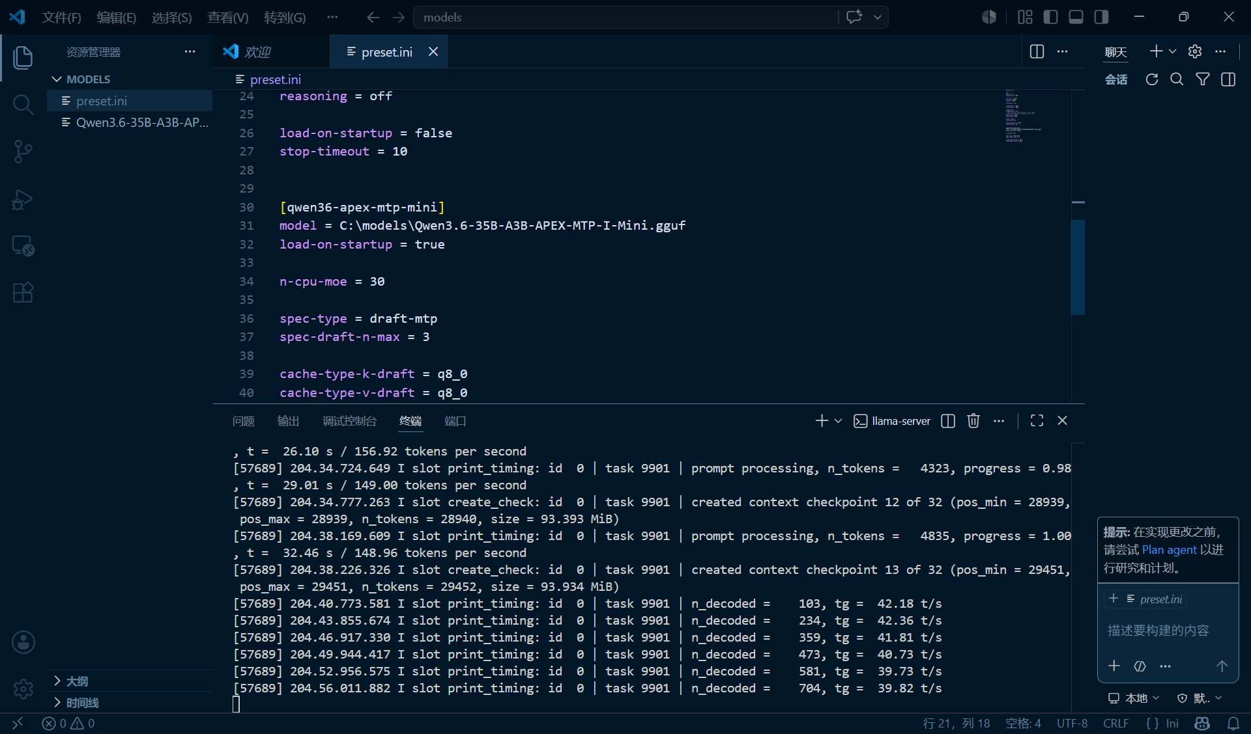The image size is (1251, 734).
Task: Start a new chat session
Action: click(1156, 51)
